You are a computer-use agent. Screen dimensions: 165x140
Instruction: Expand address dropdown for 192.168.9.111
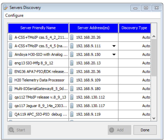click(x=114, y=46)
